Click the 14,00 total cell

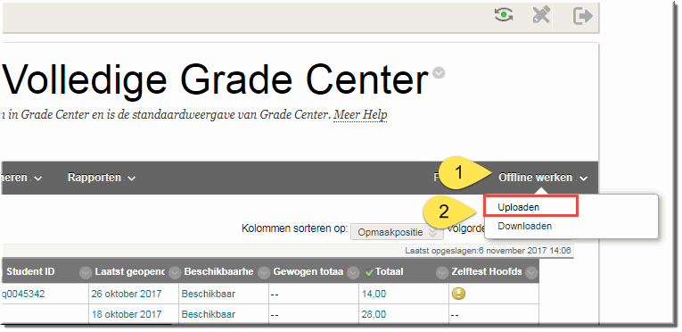point(374,295)
